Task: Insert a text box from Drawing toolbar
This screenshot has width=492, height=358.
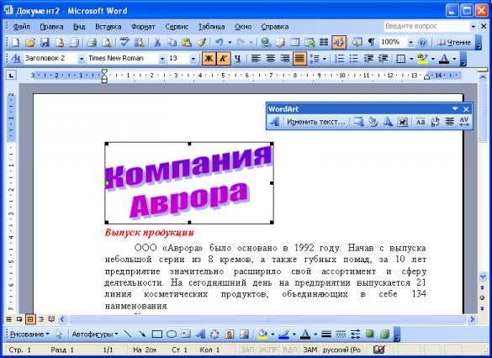Action: point(186,334)
